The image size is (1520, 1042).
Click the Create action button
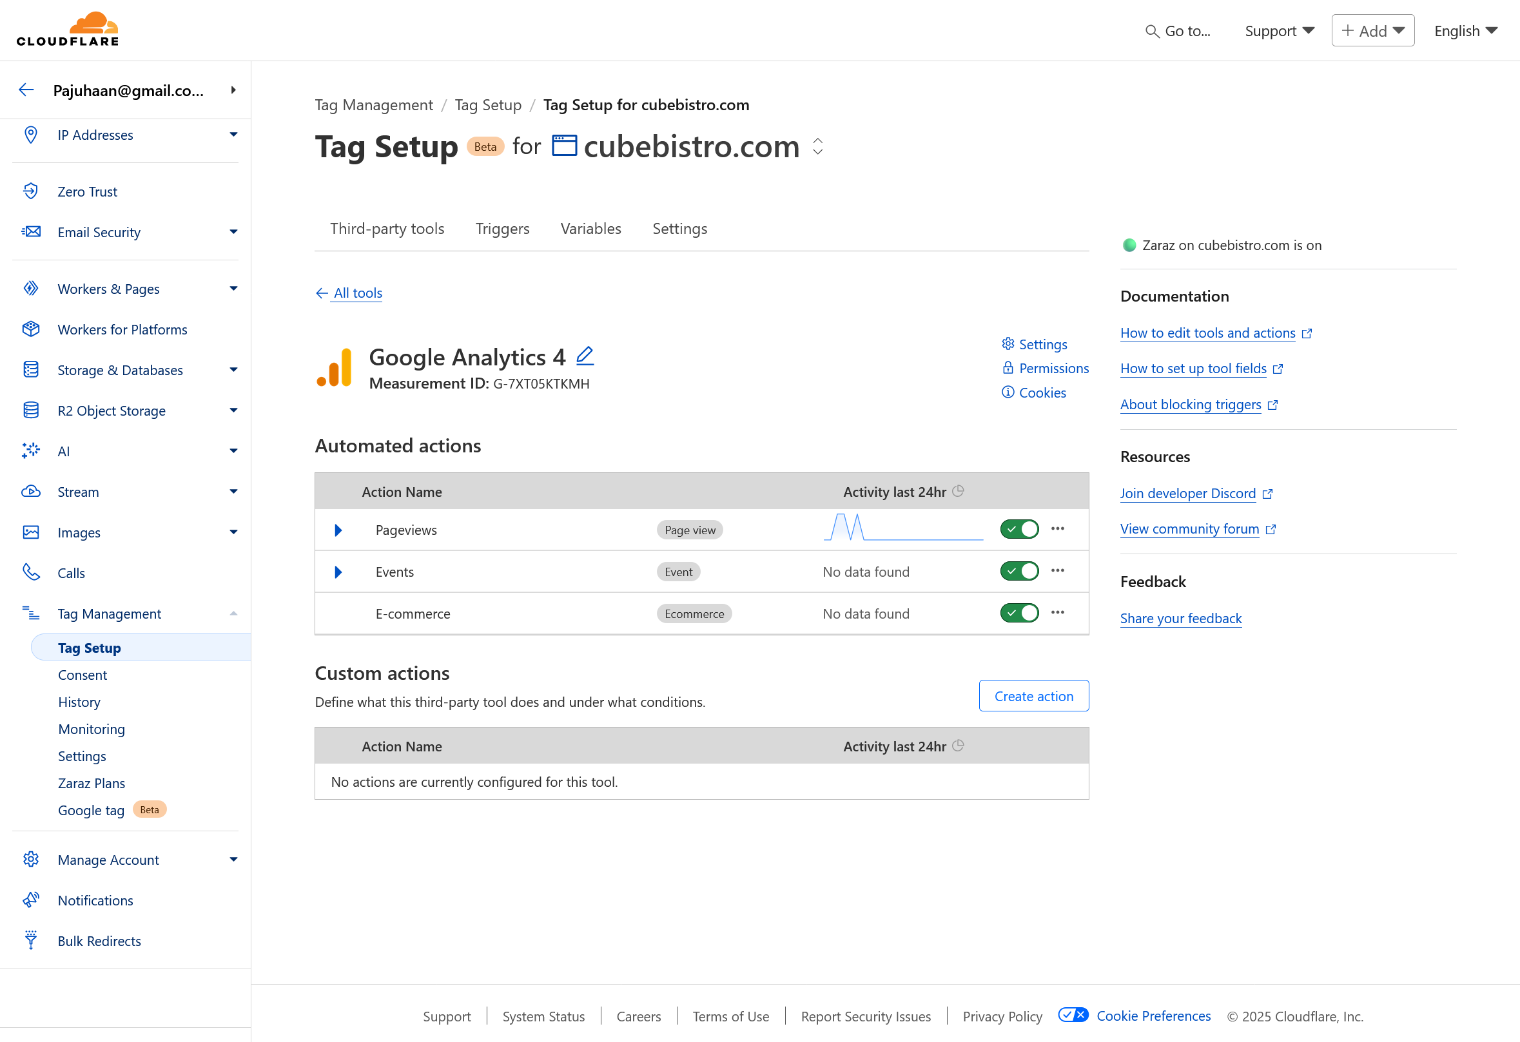[x=1033, y=695]
